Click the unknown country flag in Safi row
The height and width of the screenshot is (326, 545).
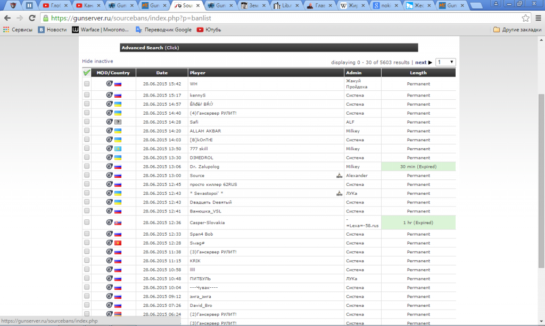pos(118,122)
